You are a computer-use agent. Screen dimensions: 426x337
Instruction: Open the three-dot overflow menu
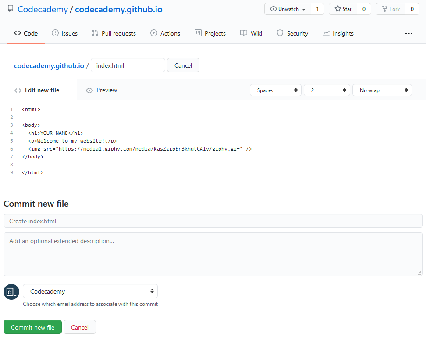[x=408, y=33]
